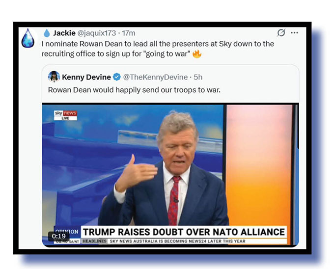Click the Sky News LIVE logo
Image resolution: width=334 pixels, height=269 pixels.
click(65, 115)
